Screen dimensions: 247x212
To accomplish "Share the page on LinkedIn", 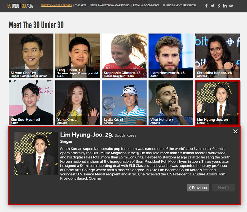I will point(225,6).
